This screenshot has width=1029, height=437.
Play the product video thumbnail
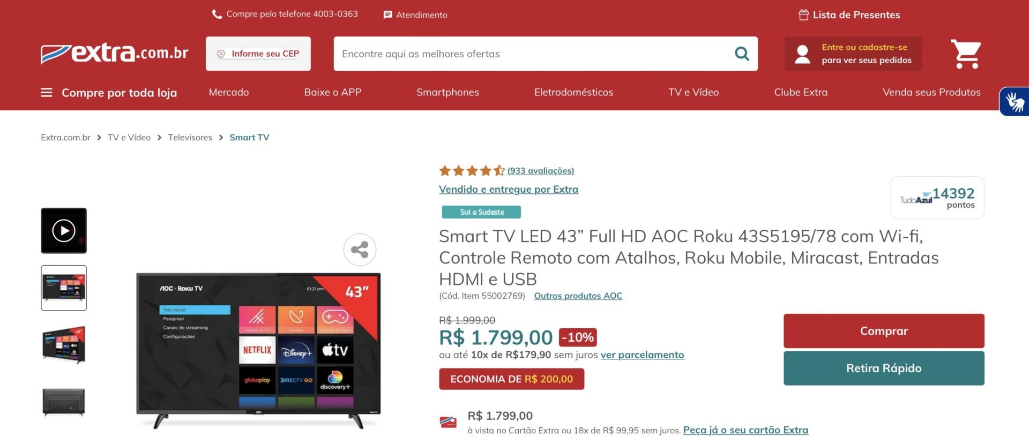[x=64, y=231]
